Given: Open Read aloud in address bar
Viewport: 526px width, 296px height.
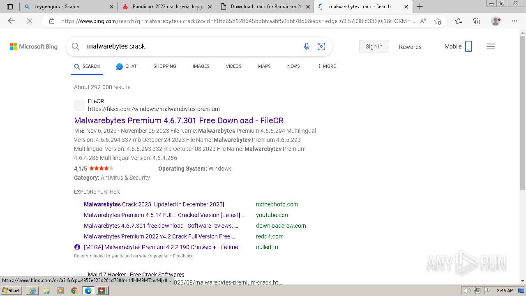Looking at the screenshot, I should click(x=423, y=21).
